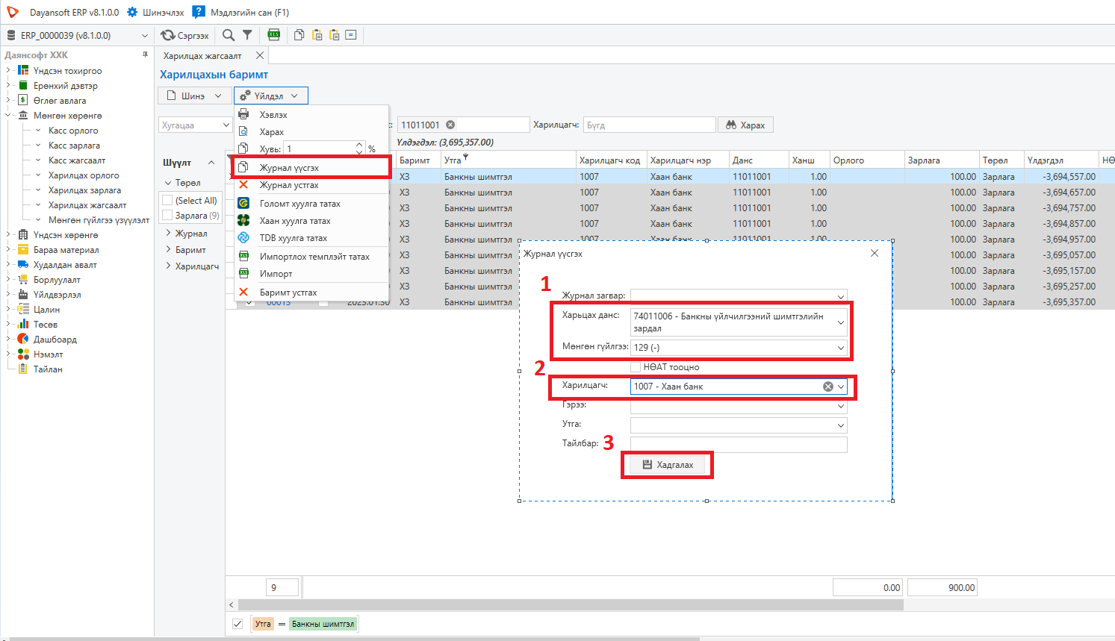Click the Борлуулалт cart icon

(x=23, y=279)
